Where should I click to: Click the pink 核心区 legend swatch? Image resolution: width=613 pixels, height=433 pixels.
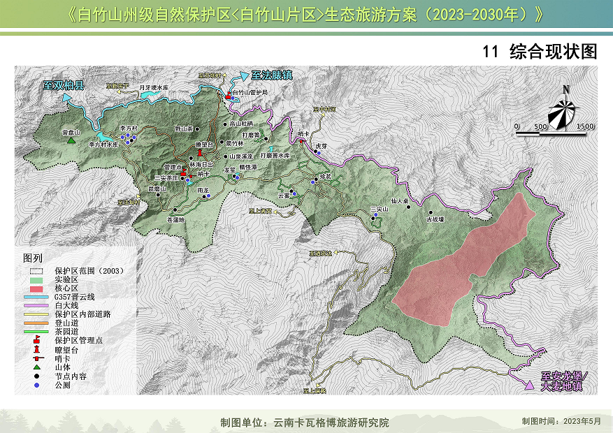[x=38, y=288]
